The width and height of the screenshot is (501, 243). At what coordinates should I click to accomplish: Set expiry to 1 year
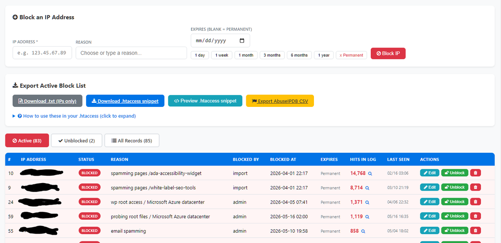(324, 55)
